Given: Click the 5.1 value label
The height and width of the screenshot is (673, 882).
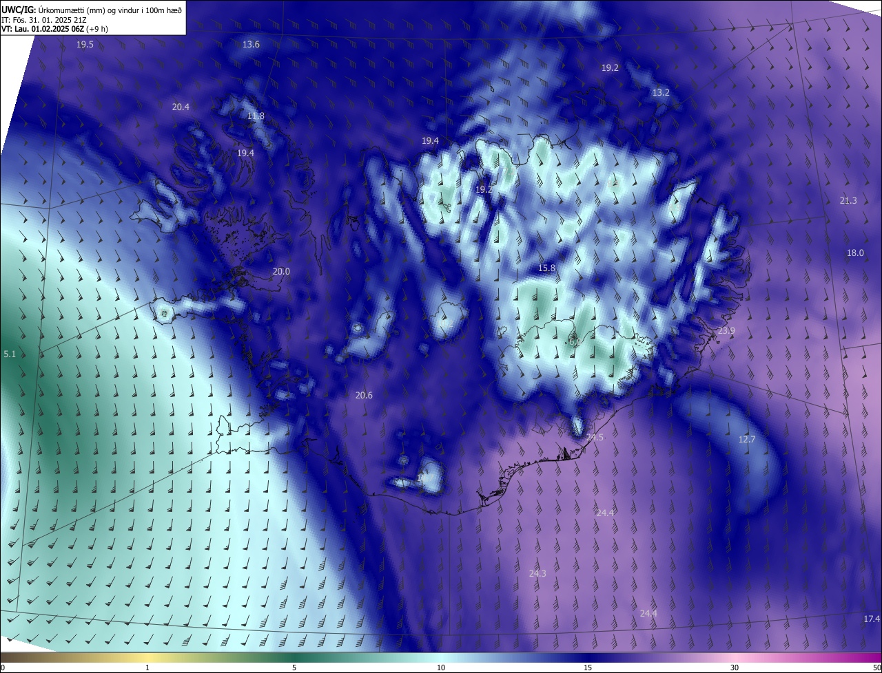Looking at the screenshot, I should point(10,354).
